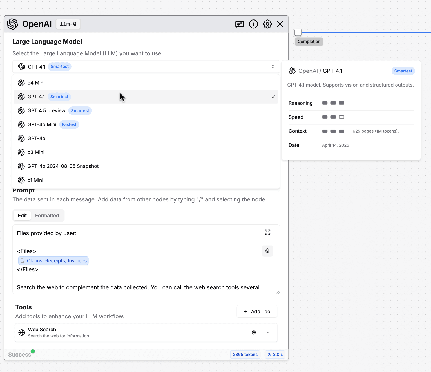This screenshot has height=372, width=431.
Task: Click the Add Tool button
Action: (257, 312)
